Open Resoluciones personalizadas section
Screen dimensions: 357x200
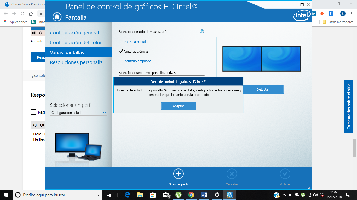pos(78,62)
